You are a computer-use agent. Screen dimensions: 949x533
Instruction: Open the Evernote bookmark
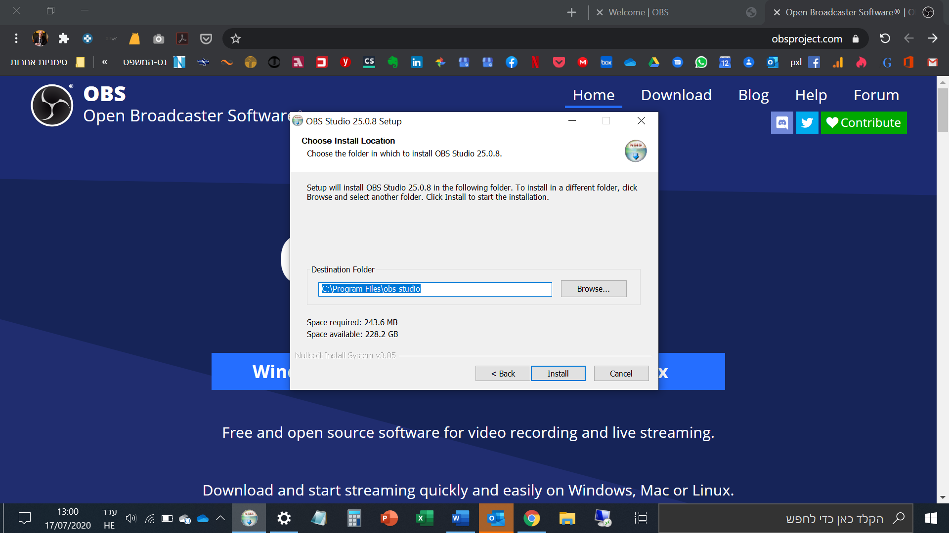tap(393, 62)
